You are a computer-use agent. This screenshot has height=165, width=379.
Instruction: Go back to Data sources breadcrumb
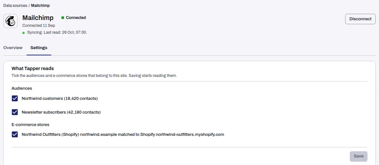coord(15,5)
